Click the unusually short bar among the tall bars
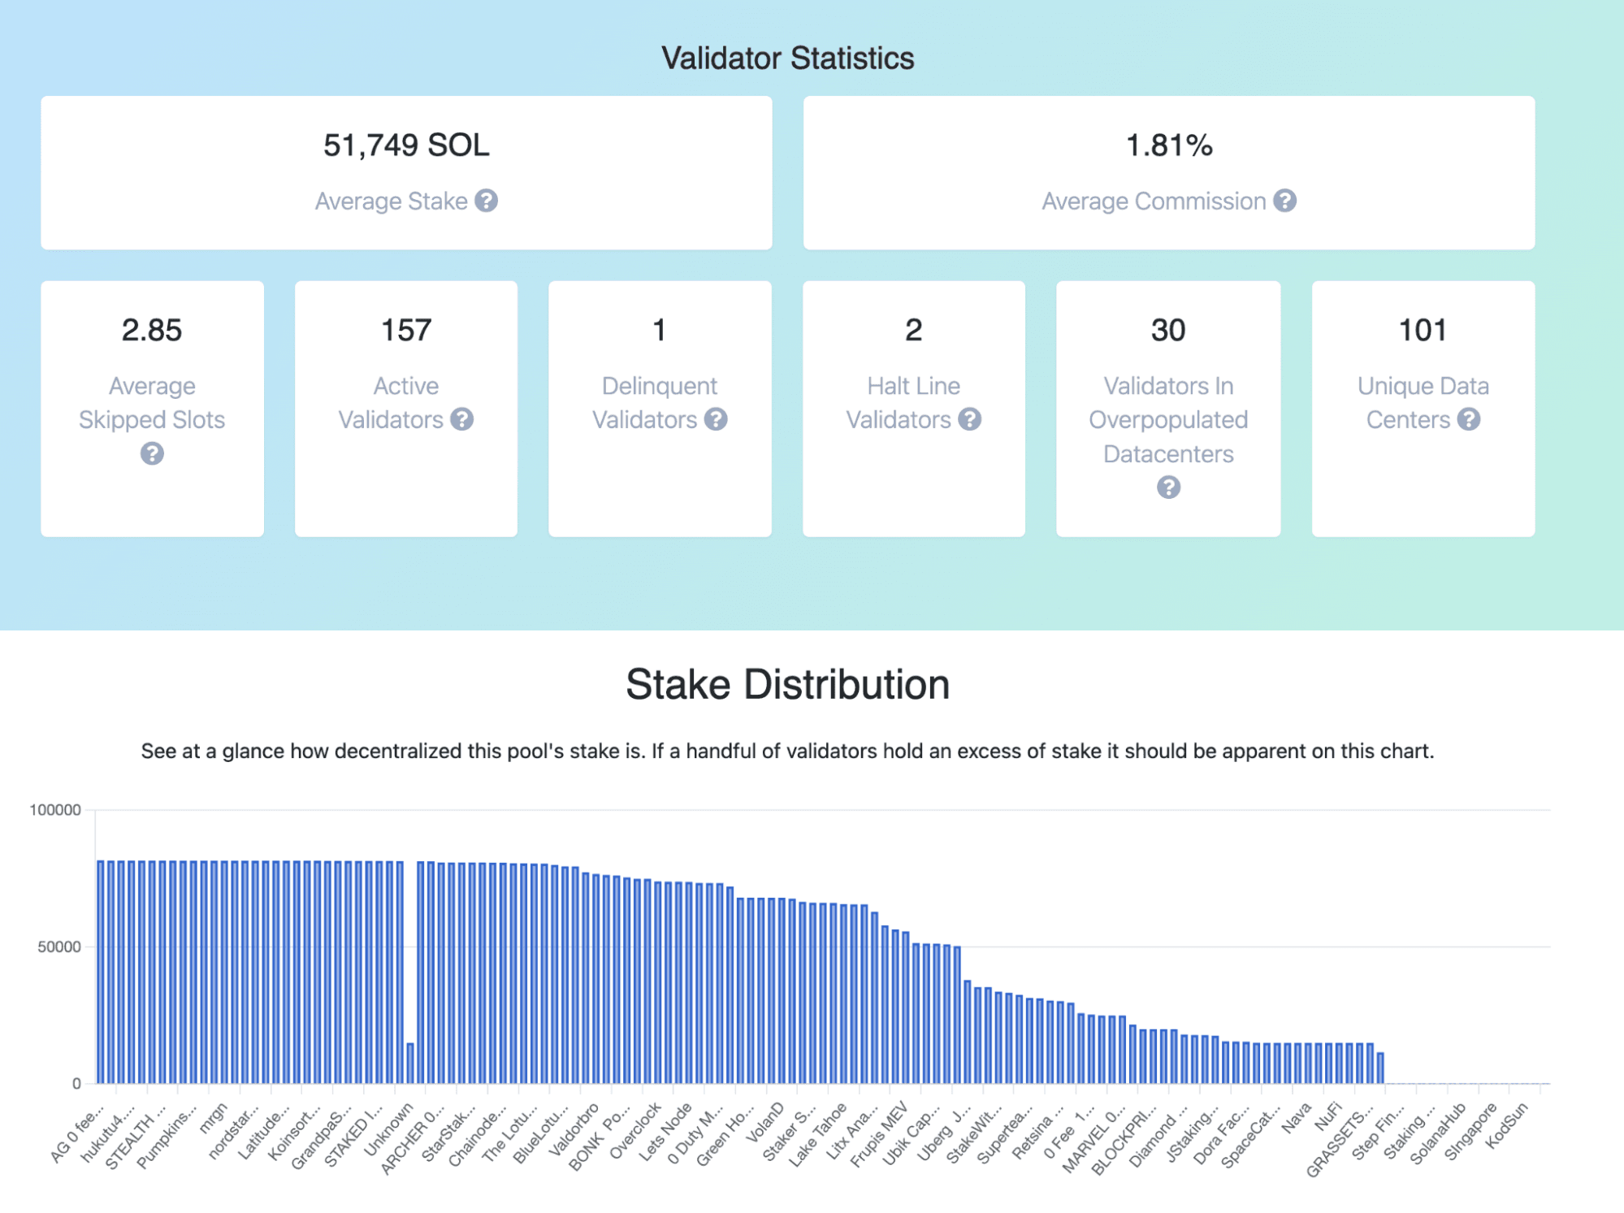1624x1213 pixels. point(410,1064)
